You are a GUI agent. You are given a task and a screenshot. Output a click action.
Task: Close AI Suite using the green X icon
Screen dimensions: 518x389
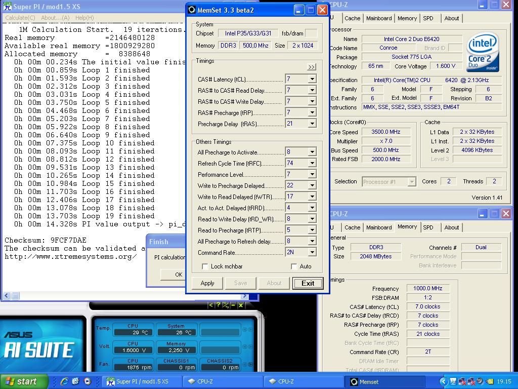coord(241,305)
